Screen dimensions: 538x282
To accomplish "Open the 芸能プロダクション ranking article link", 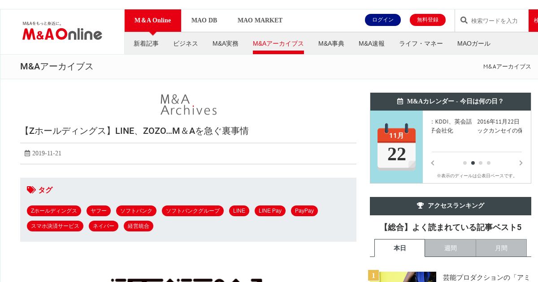I will click(486, 278).
